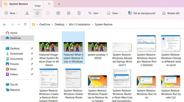184x102 pixels.
Task: Click the Paste clipboard icon
Action: point(48,13)
